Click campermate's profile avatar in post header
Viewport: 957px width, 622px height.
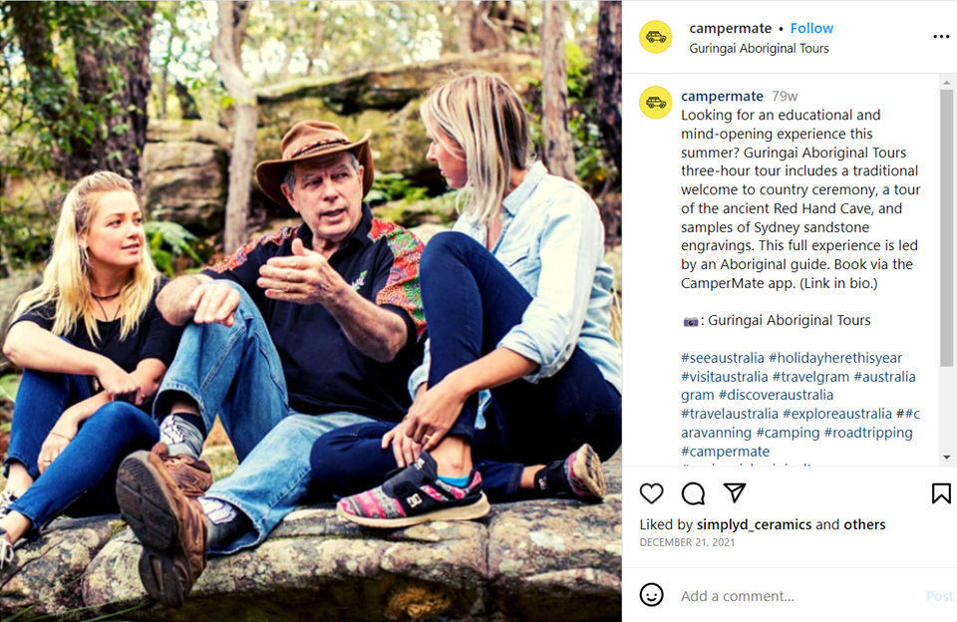tap(655, 37)
